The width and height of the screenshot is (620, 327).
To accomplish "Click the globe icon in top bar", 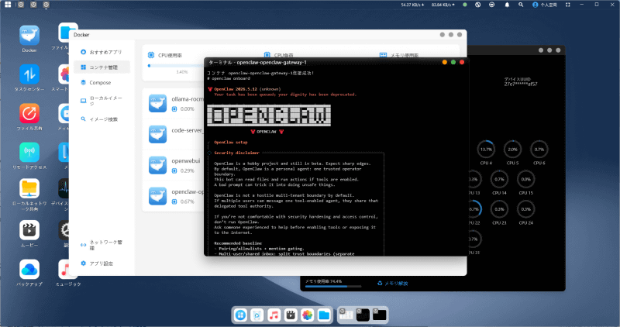I will [477, 5].
